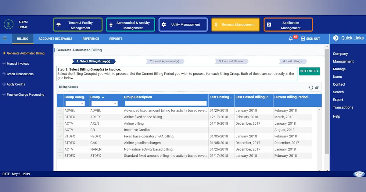Open the hamburger menu icon
The image size is (366, 192).
coord(5,38)
